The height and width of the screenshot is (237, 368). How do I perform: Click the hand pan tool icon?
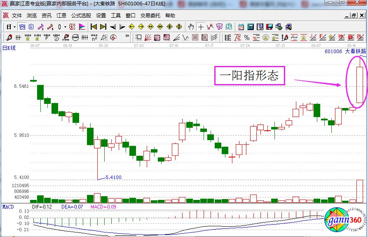coord(191,27)
